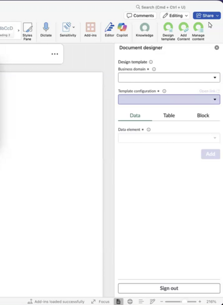
Task: Enable Focus mode in status bar
Action: coord(100,301)
